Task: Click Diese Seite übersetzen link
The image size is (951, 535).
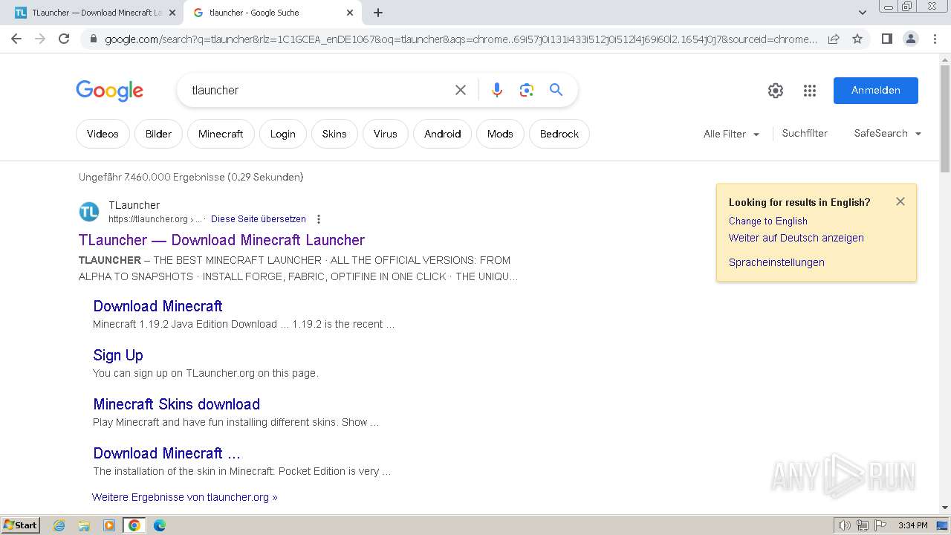Action: pos(259,219)
